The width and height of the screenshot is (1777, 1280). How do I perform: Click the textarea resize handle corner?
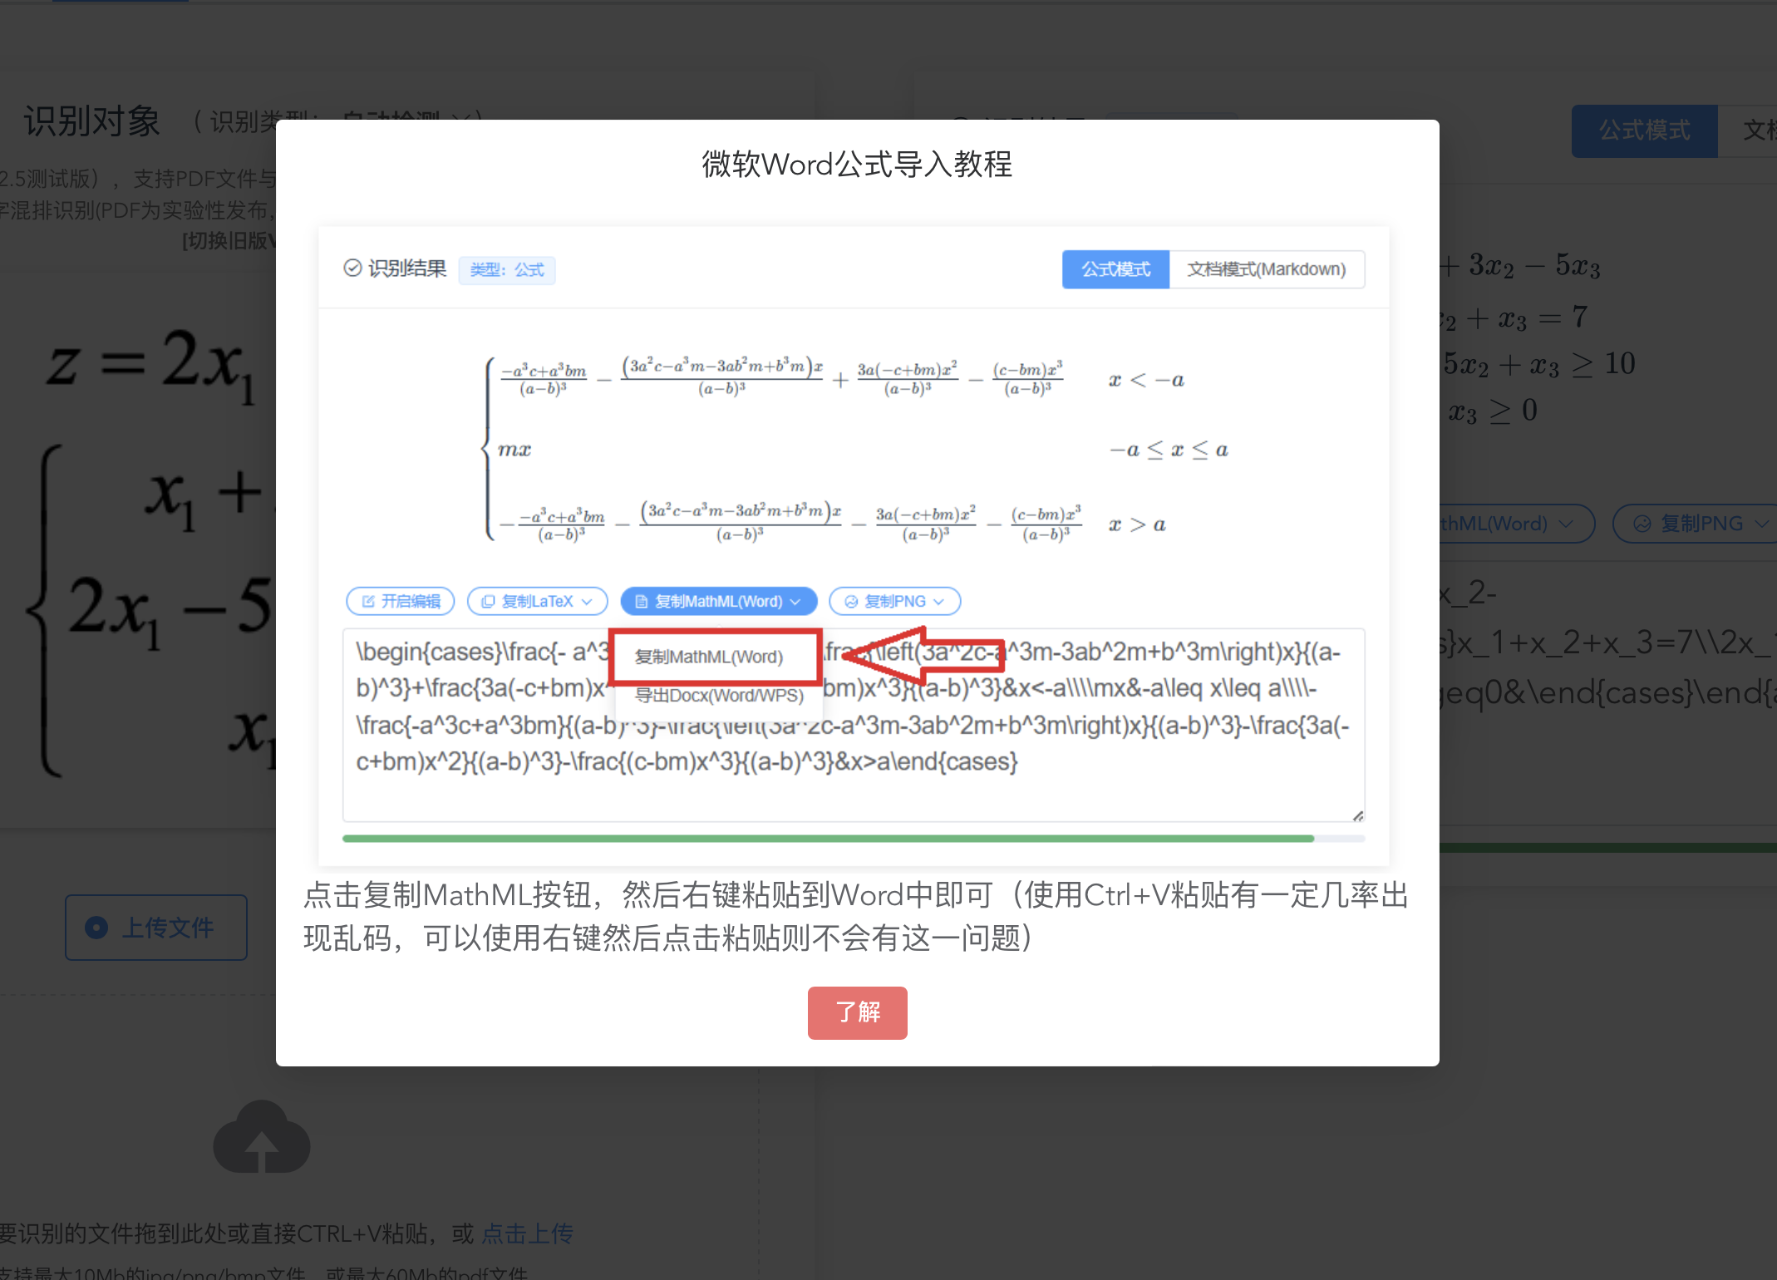coord(1357,815)
